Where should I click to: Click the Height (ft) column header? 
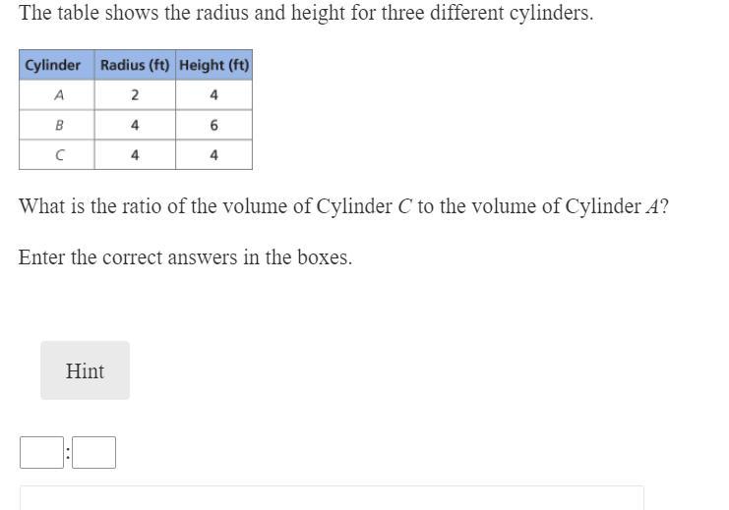[x=213, y=65]
